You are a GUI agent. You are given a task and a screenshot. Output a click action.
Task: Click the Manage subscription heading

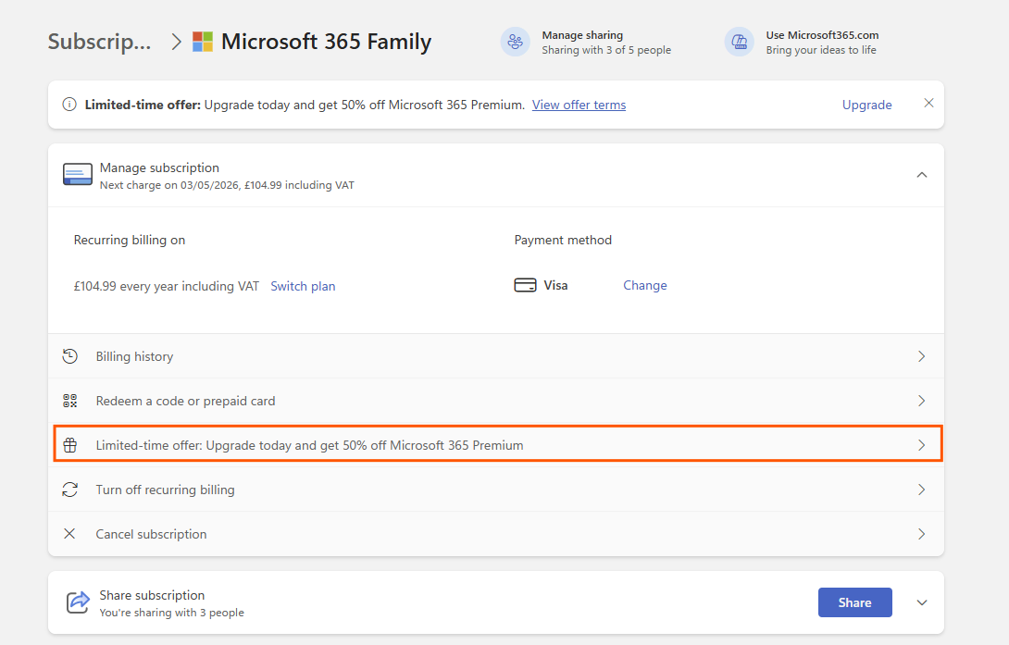(159, 167)
